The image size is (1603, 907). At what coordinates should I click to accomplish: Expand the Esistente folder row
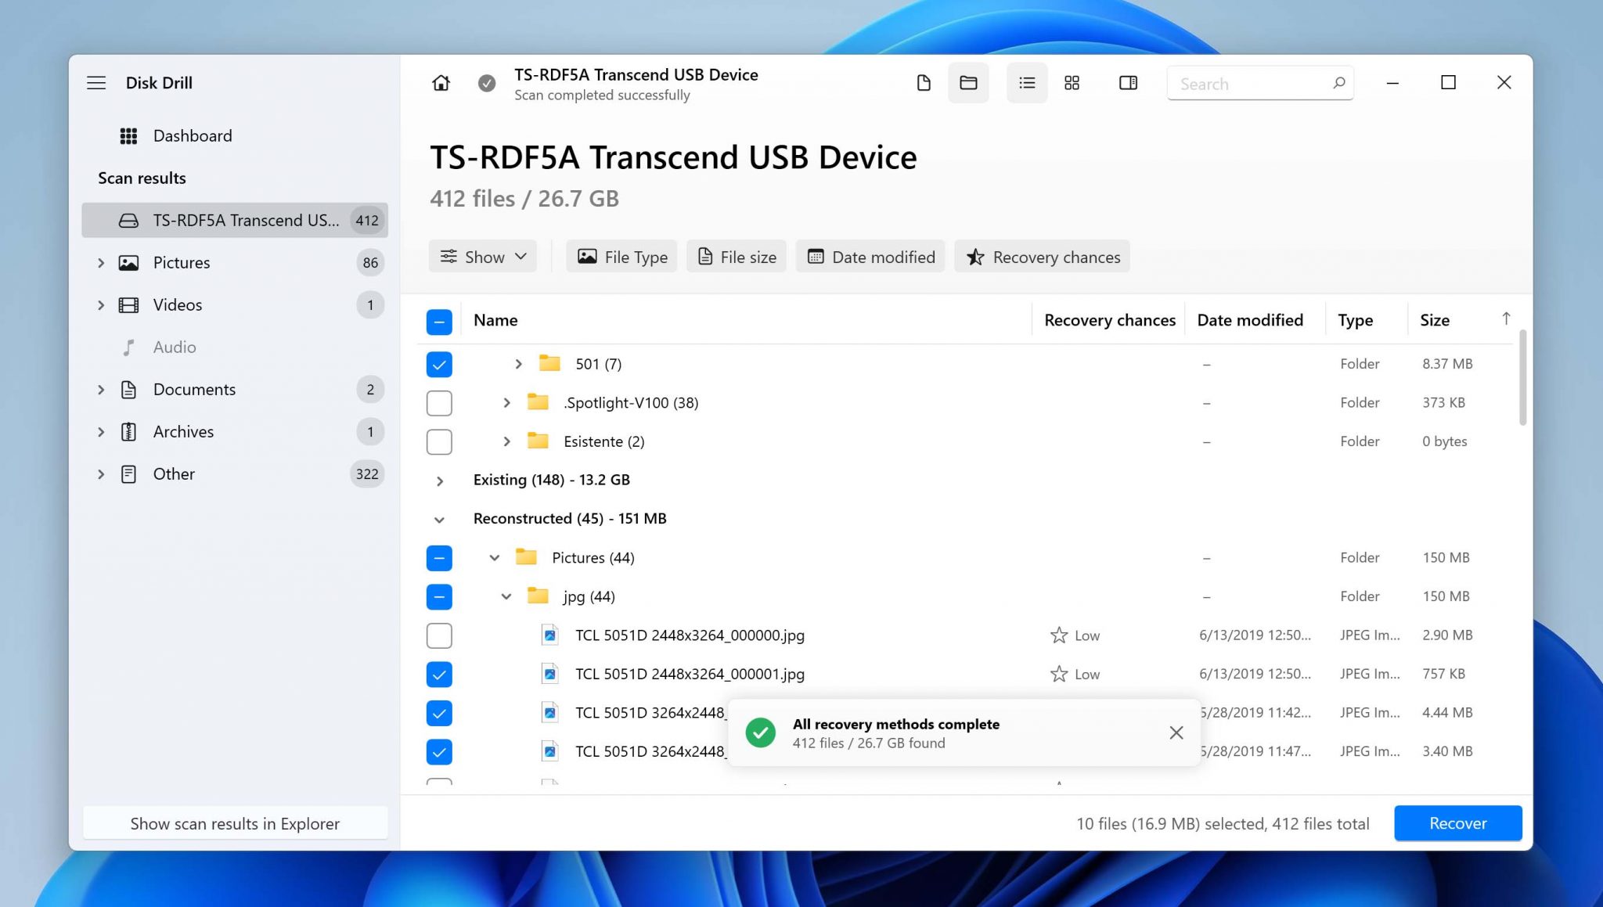506,441
